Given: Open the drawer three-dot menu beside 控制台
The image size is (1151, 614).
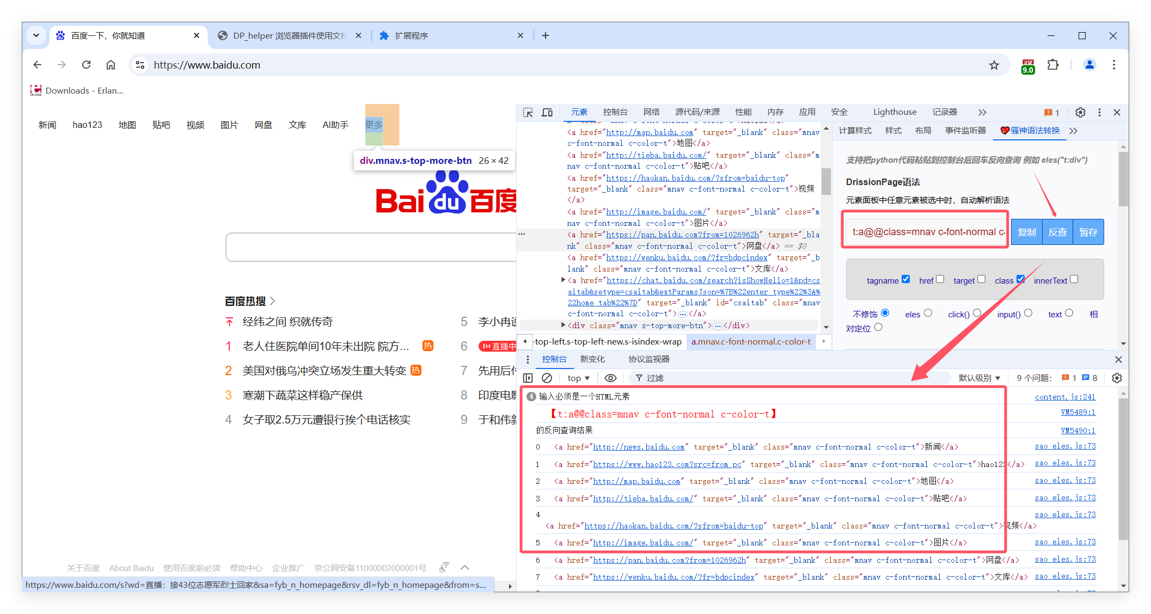Looking at the screenshot, I should point(528,359).
